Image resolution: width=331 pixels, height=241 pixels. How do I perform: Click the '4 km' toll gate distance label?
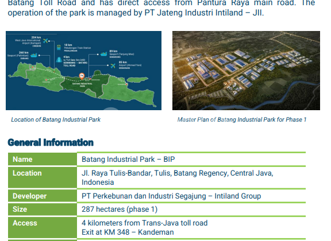pos(66,57)
